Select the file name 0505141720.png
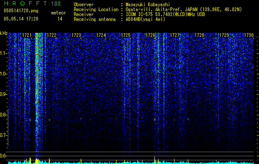The image size is (259, 164). click(21, 11)
